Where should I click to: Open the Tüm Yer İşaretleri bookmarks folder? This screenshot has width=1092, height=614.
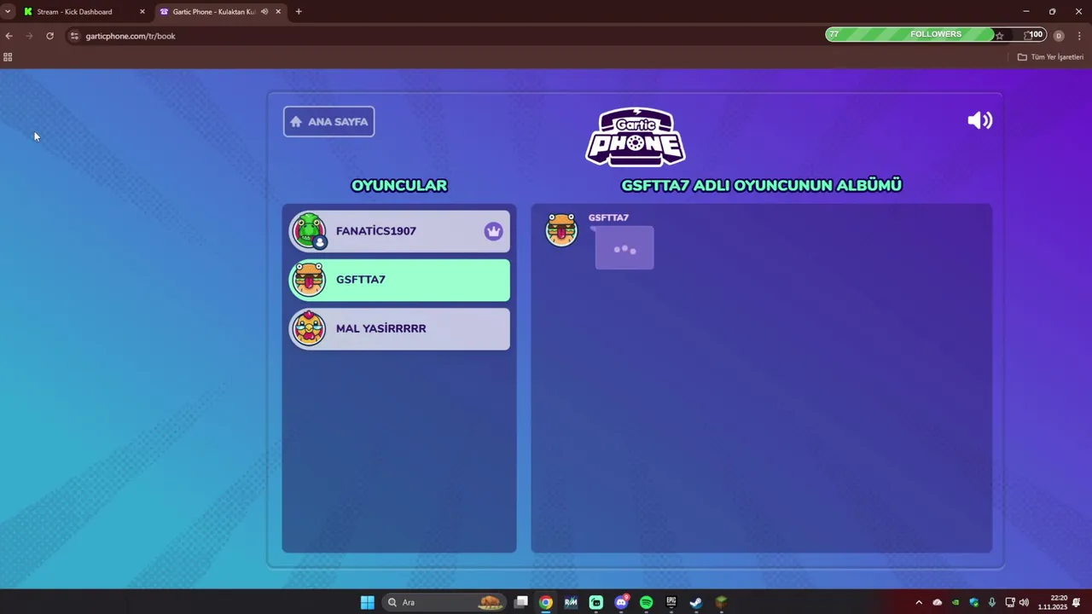pyautogui.click(x=1050, y=57)
